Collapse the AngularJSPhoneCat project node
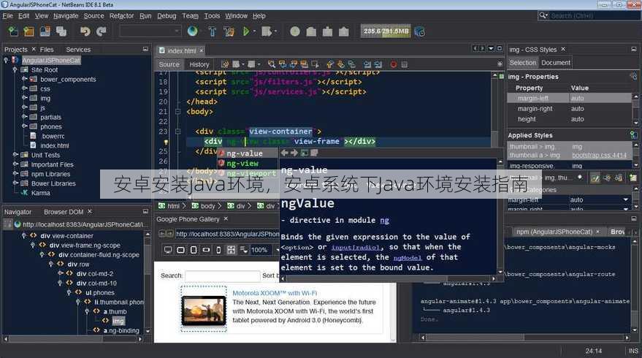Screen dimensions: 642x358 point(6,60)
